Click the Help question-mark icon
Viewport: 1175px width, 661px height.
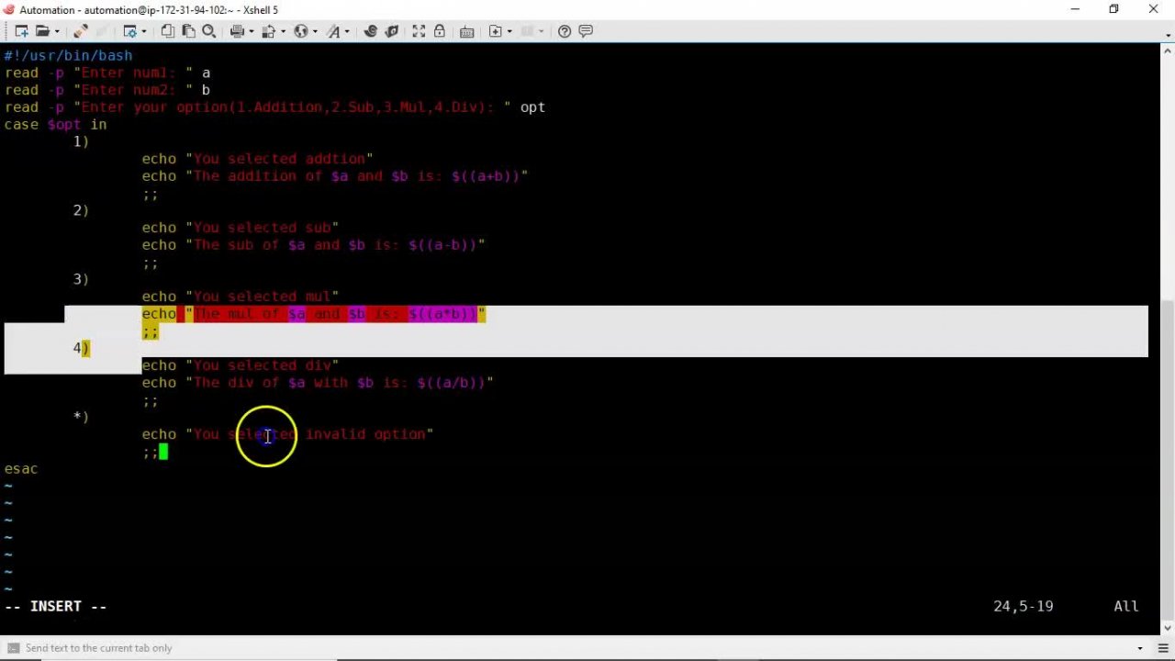coord(564,31)
